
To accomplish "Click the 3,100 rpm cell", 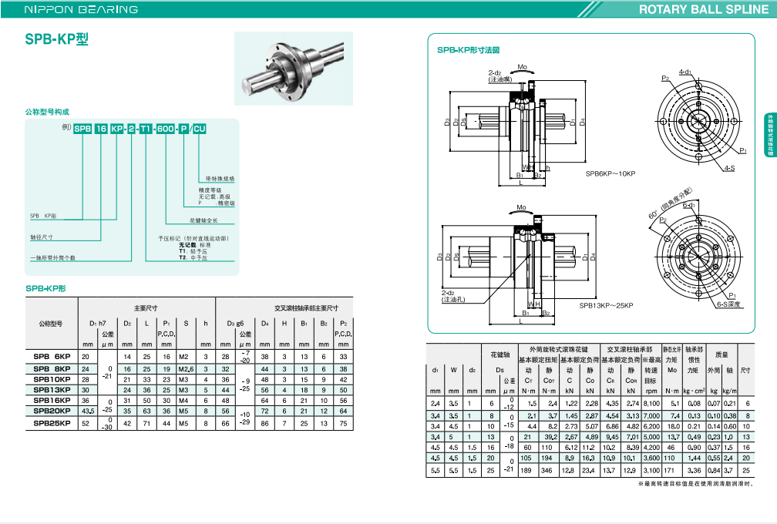I will coord(651,471).
